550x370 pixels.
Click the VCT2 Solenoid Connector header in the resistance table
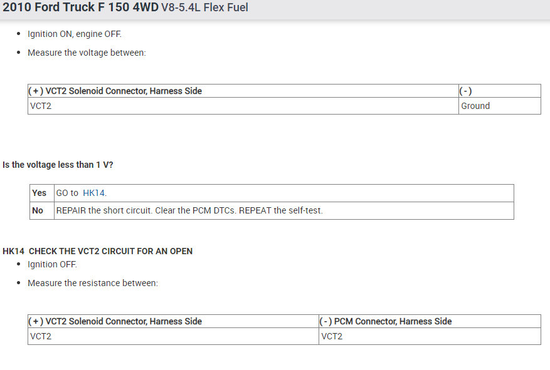[116, 321]
